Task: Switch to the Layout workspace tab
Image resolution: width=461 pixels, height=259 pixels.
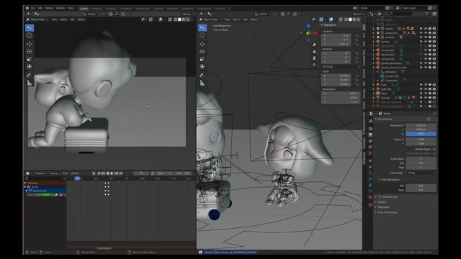Action: (x=84, y=9)
